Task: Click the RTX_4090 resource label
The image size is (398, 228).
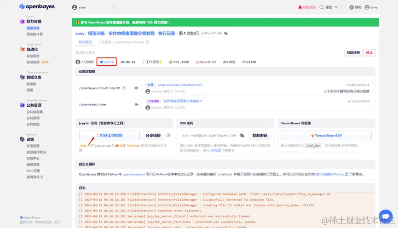Action: coord(179,62)
